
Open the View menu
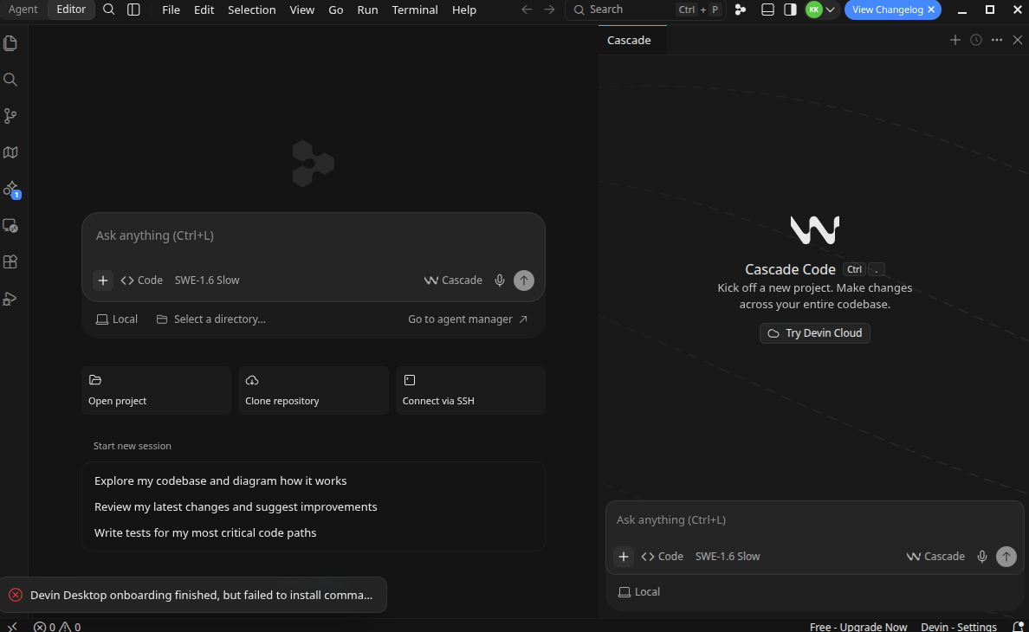coord(302,10)
